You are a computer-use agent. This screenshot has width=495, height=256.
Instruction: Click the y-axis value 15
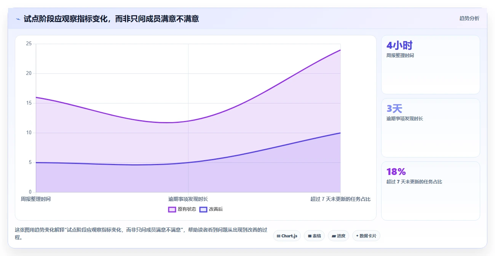29,103
